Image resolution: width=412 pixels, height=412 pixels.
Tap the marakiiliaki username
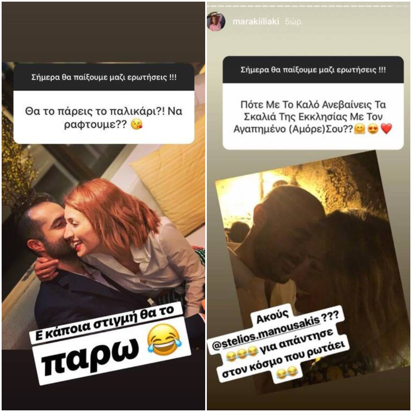point(256,21)
